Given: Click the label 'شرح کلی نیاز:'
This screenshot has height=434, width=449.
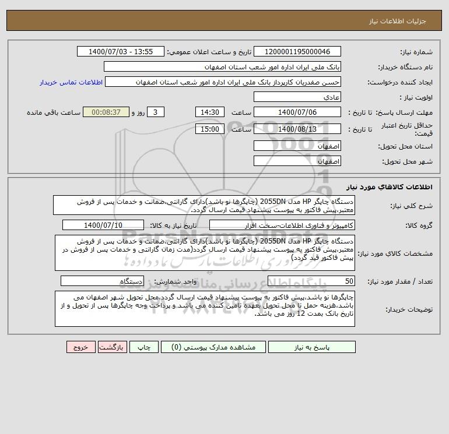Looking at the screenshot, I should [x=412, y=206].
